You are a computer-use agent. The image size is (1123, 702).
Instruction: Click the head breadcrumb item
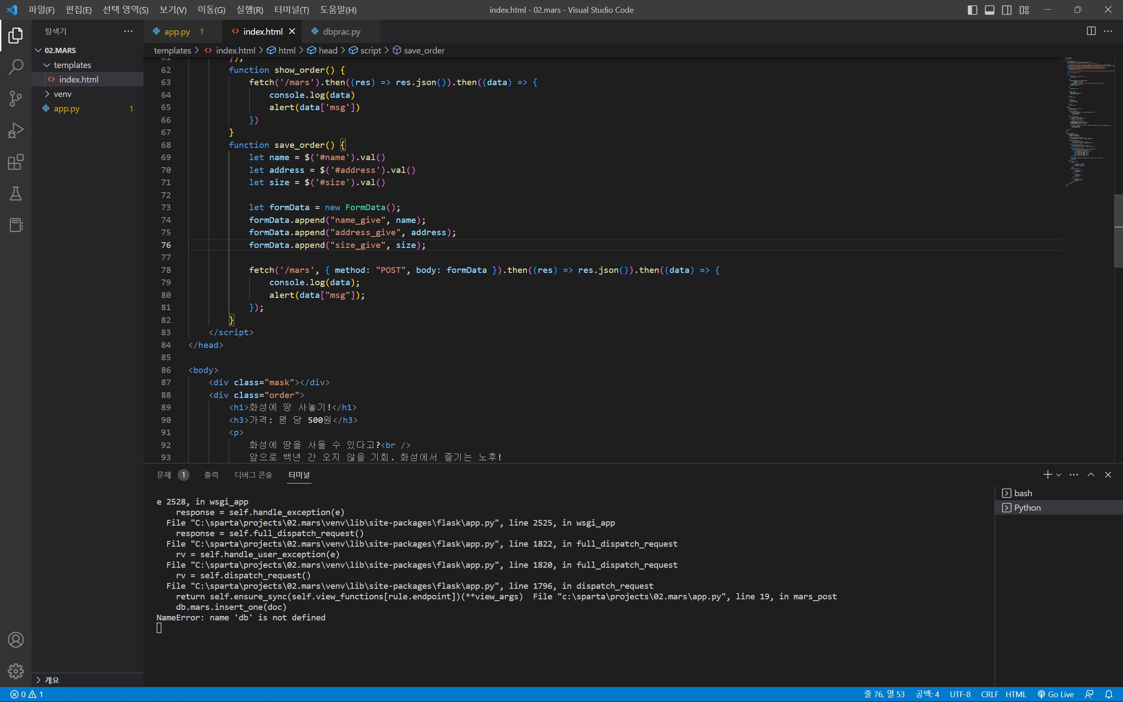322,50
